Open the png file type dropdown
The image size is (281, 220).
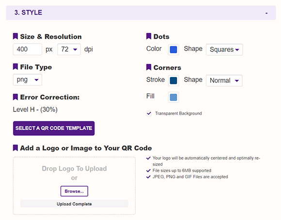[x=28, y=80]
